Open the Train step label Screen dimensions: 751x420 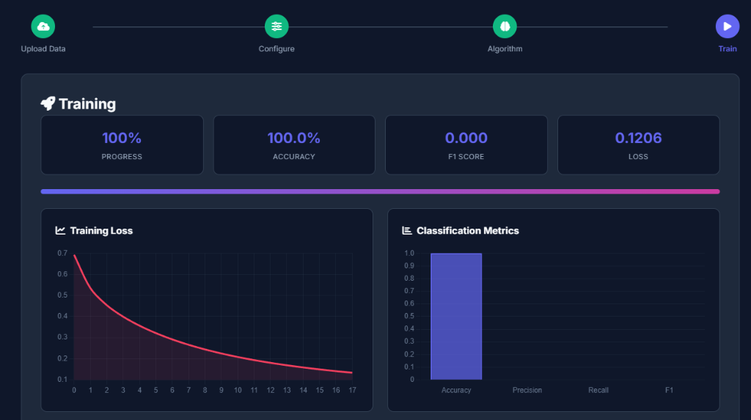[x=727, y=49]
